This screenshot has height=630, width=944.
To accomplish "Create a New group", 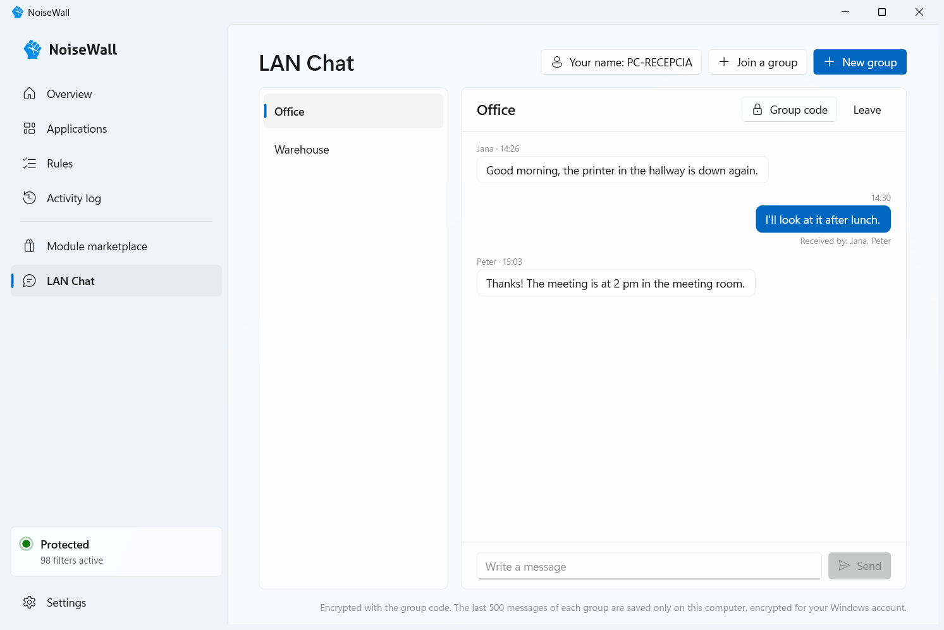I will coord(860,62).
